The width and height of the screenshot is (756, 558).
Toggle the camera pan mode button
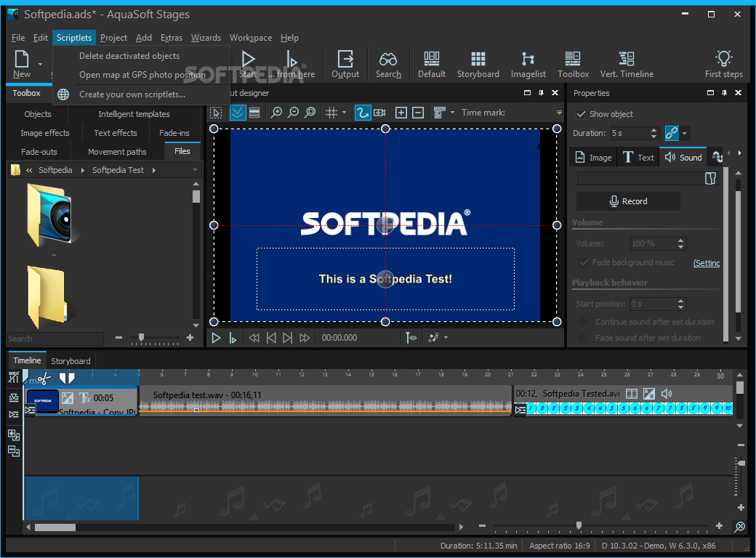(x=380, y=113)
